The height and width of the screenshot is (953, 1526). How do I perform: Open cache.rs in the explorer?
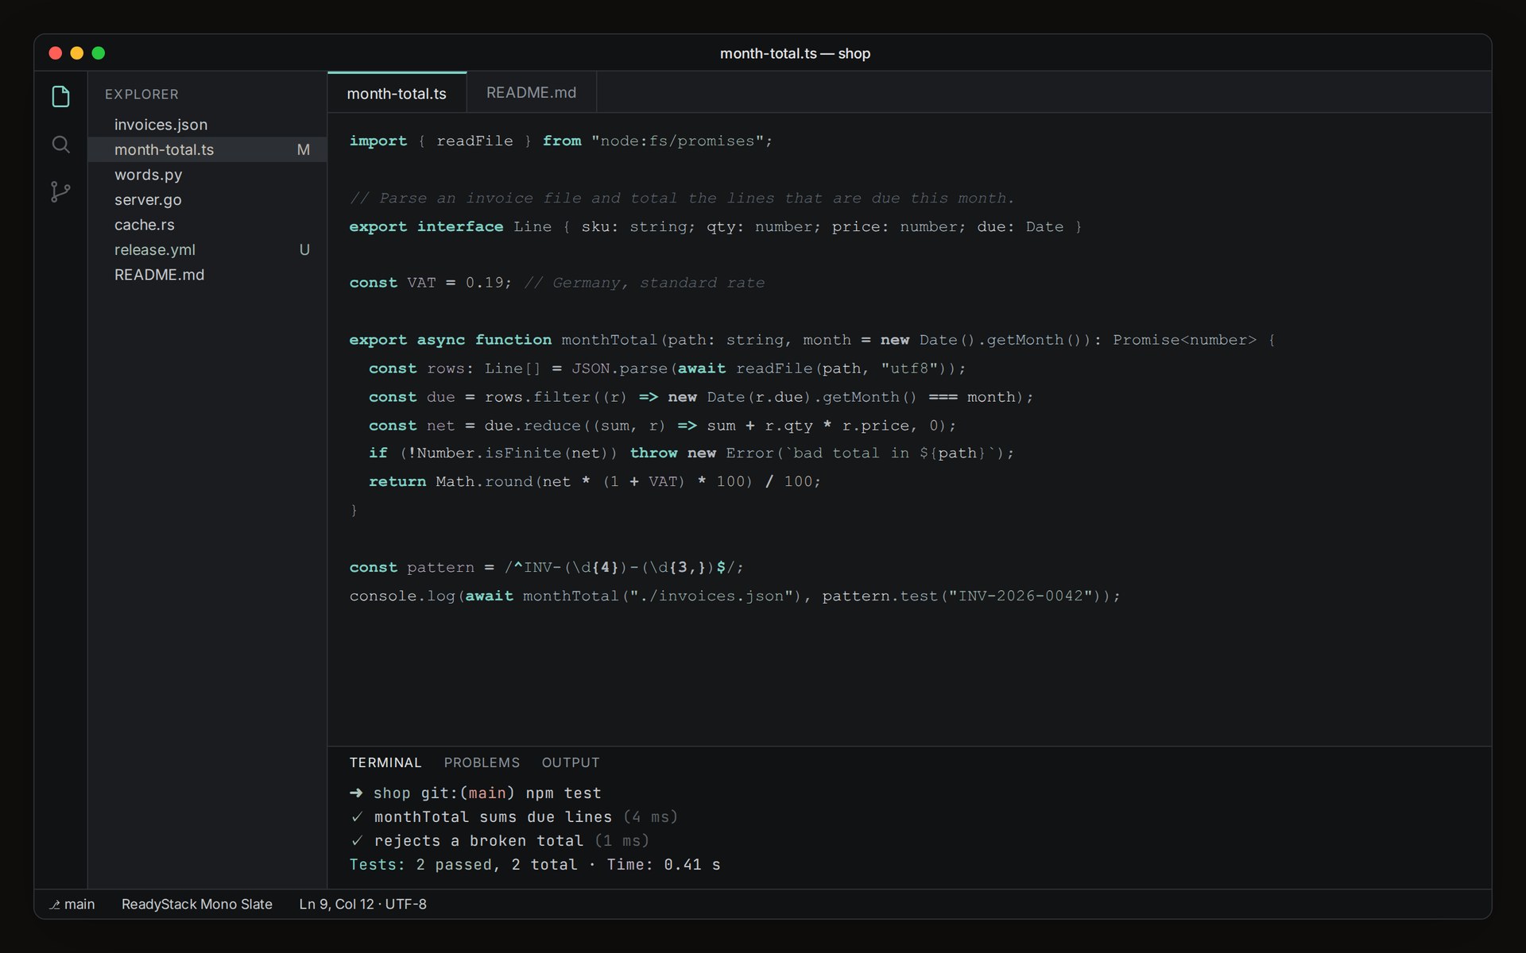(207, 225)
